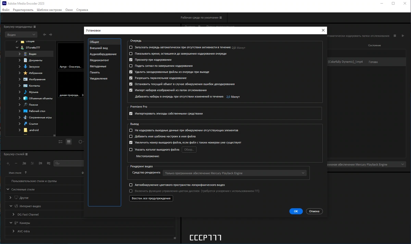Open the Средство рендеринга dropdown in the dialog
This screenshot has height=244, width=411.
(x=235, y=173)
